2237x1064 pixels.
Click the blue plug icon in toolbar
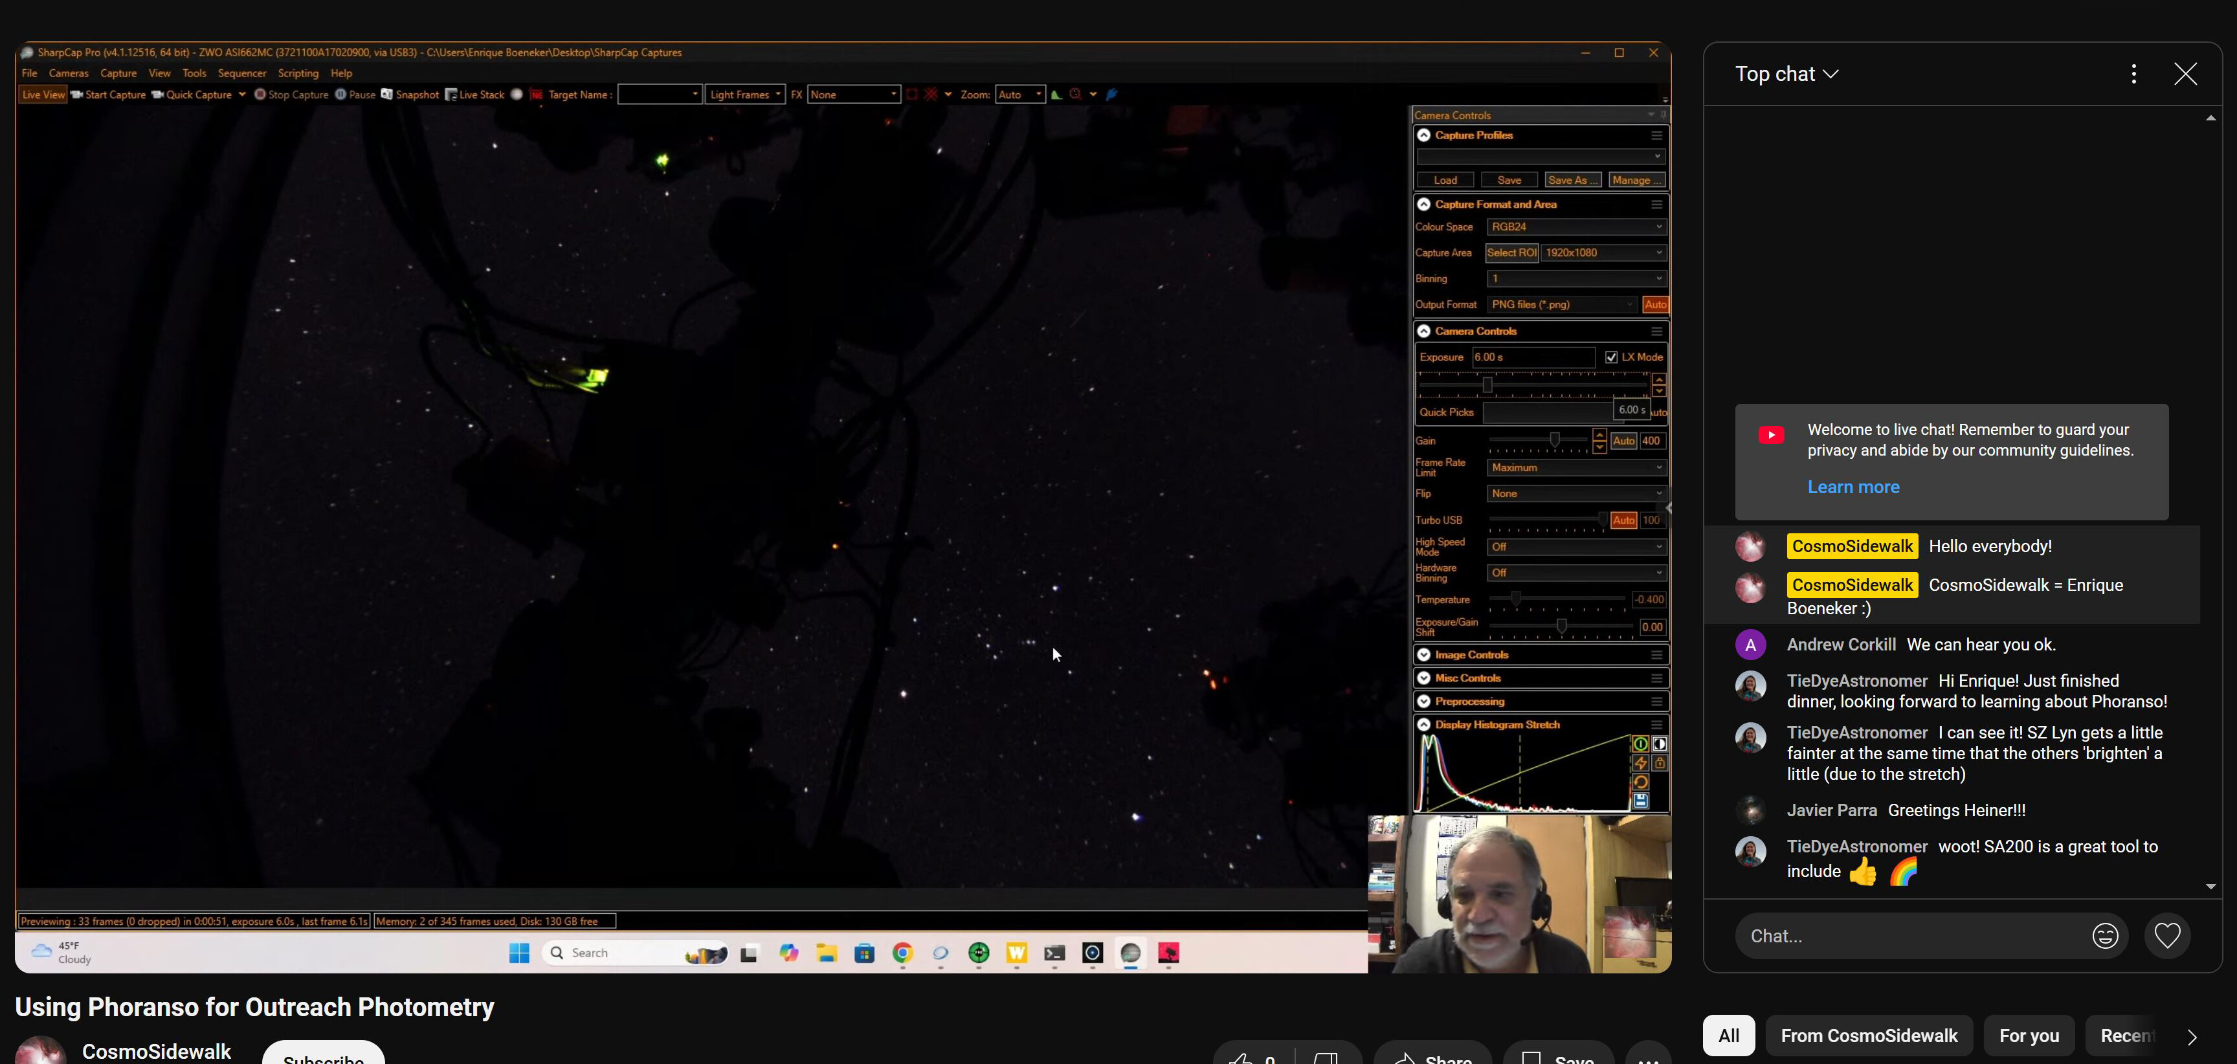click(1111, 94)
